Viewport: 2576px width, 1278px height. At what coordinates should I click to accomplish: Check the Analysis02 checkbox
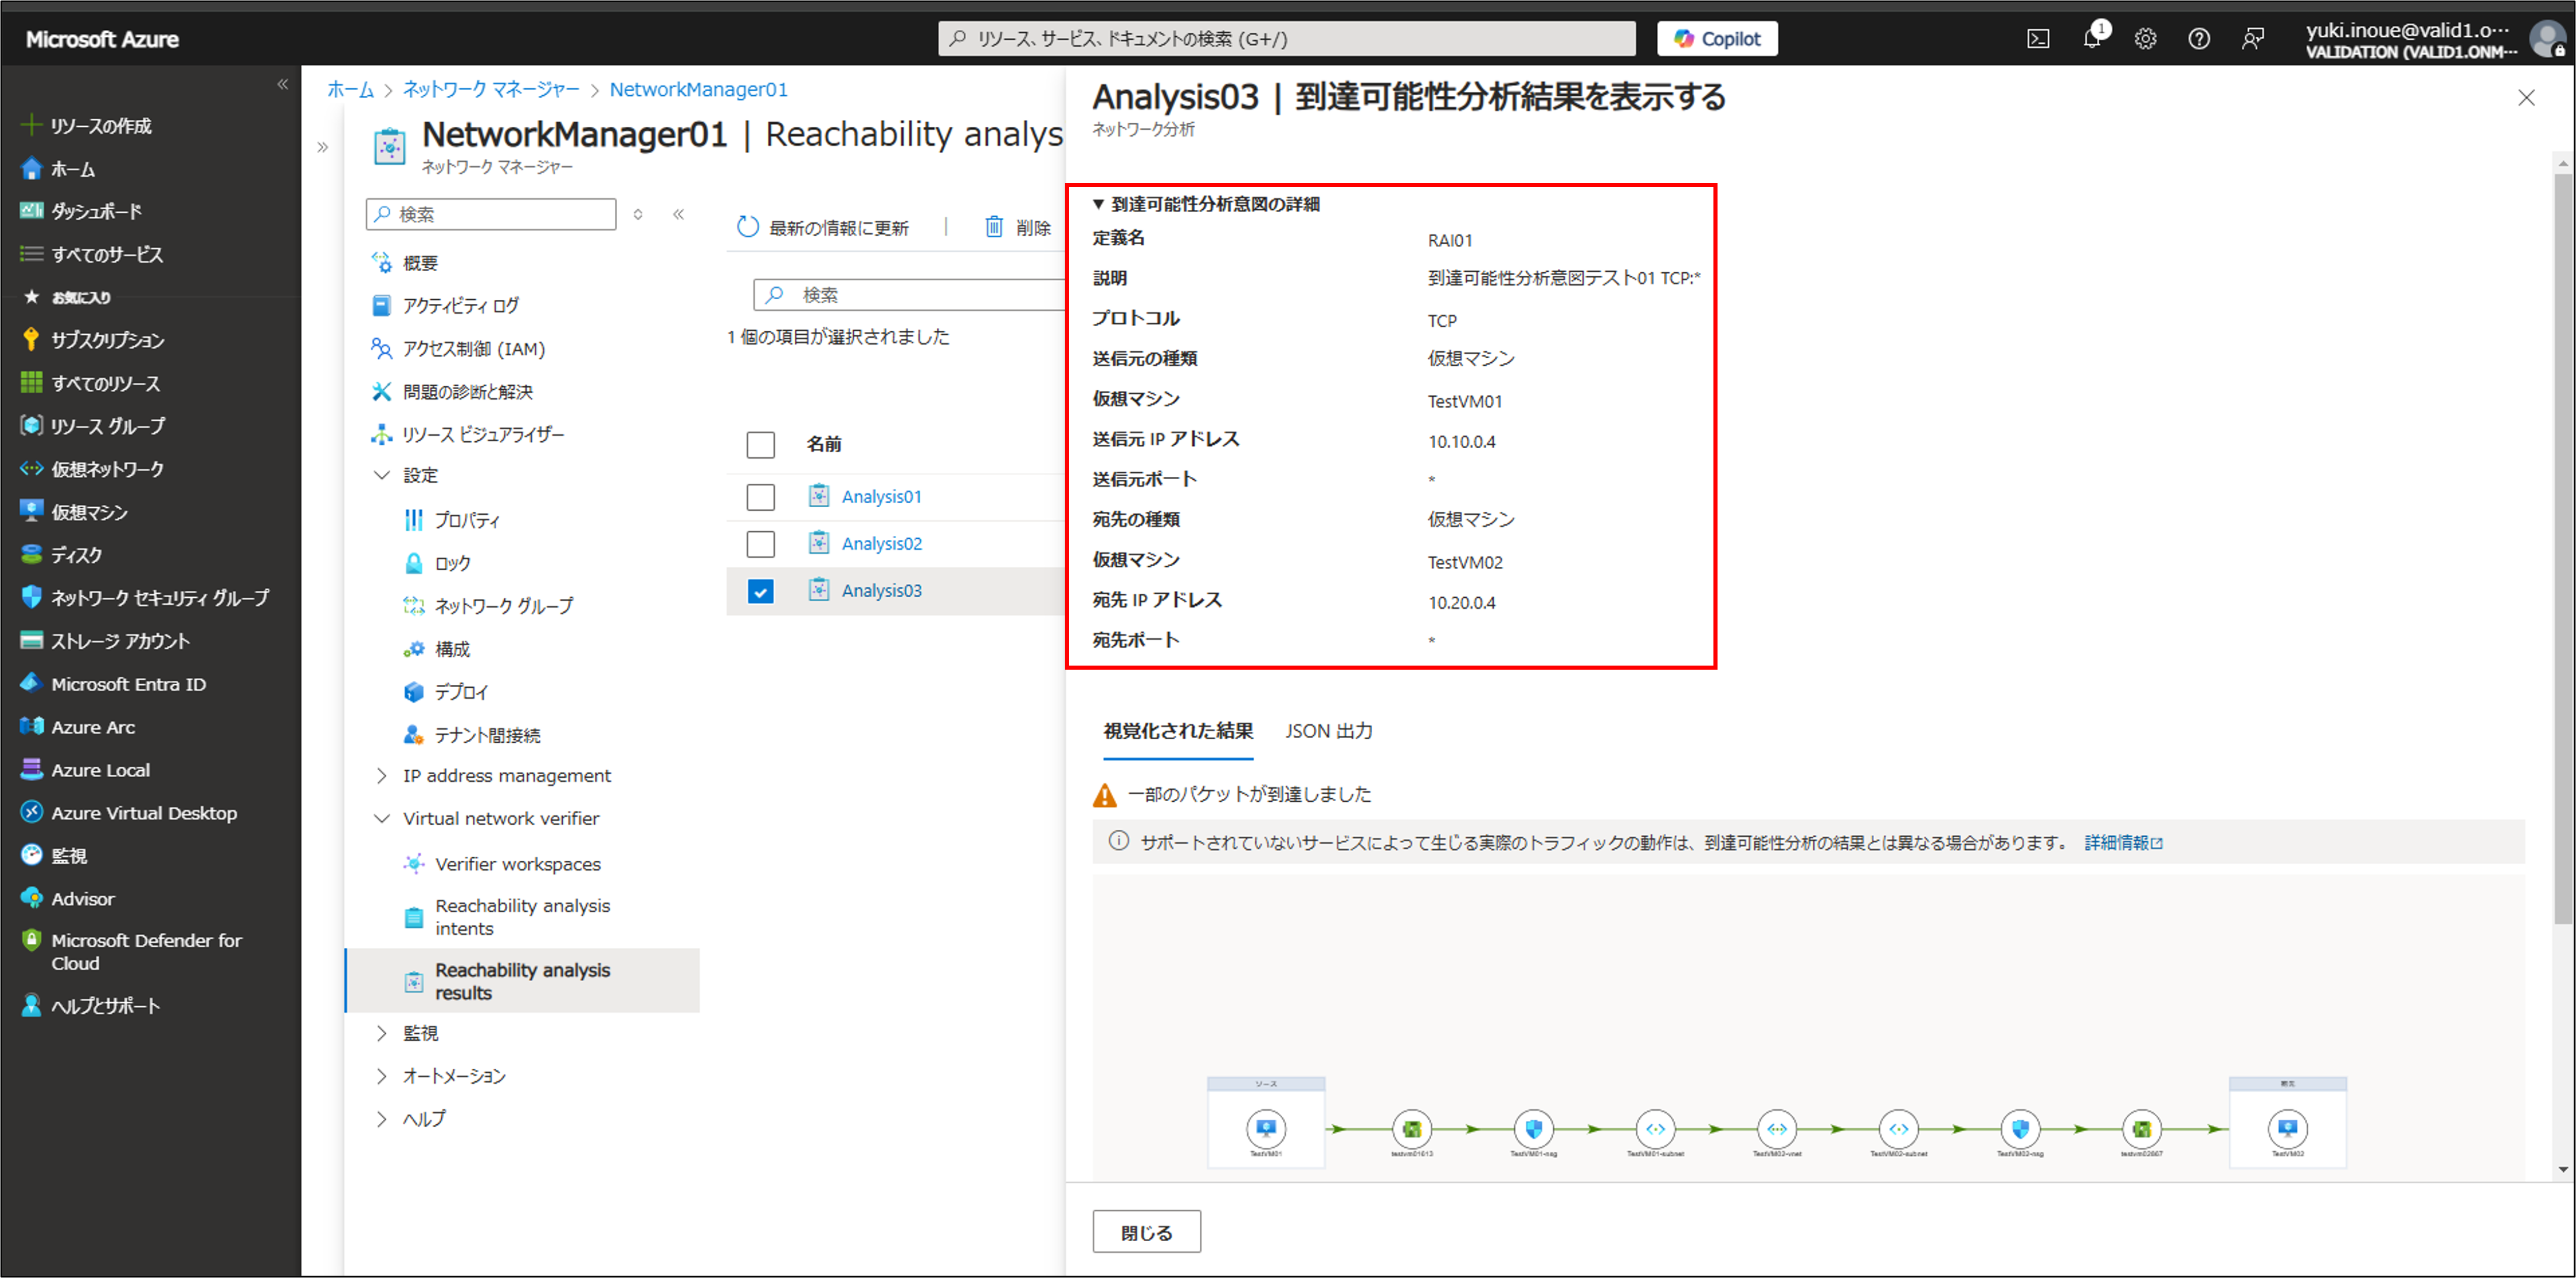(x=760, y=544)
